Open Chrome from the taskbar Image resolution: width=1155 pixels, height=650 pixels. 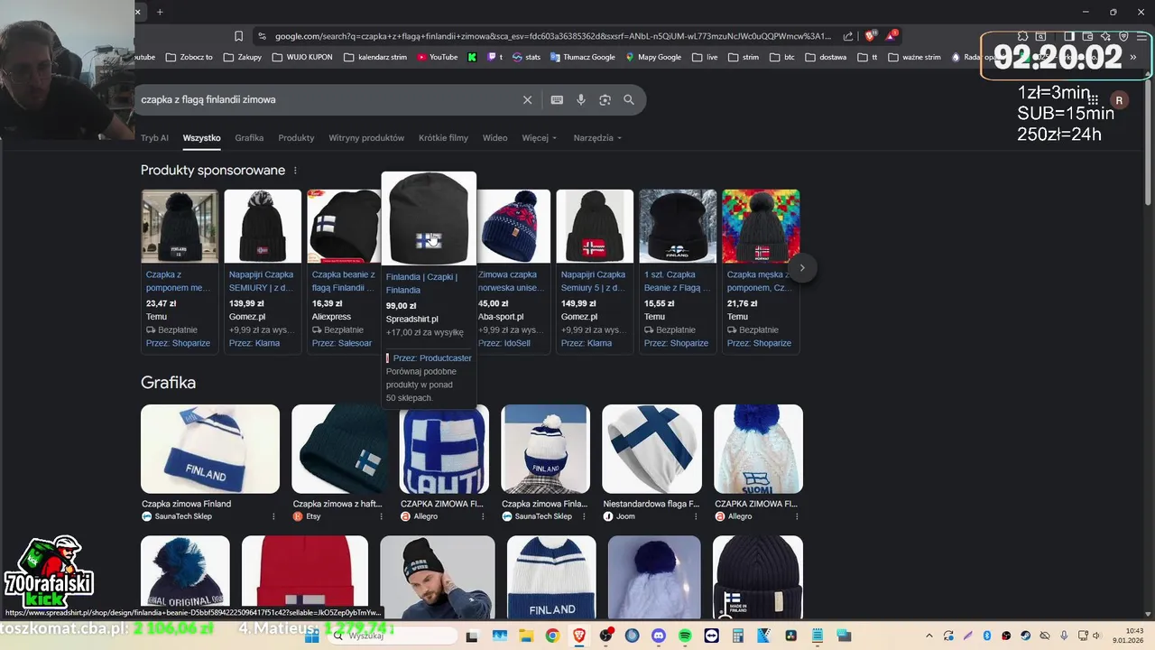point(552,636)
